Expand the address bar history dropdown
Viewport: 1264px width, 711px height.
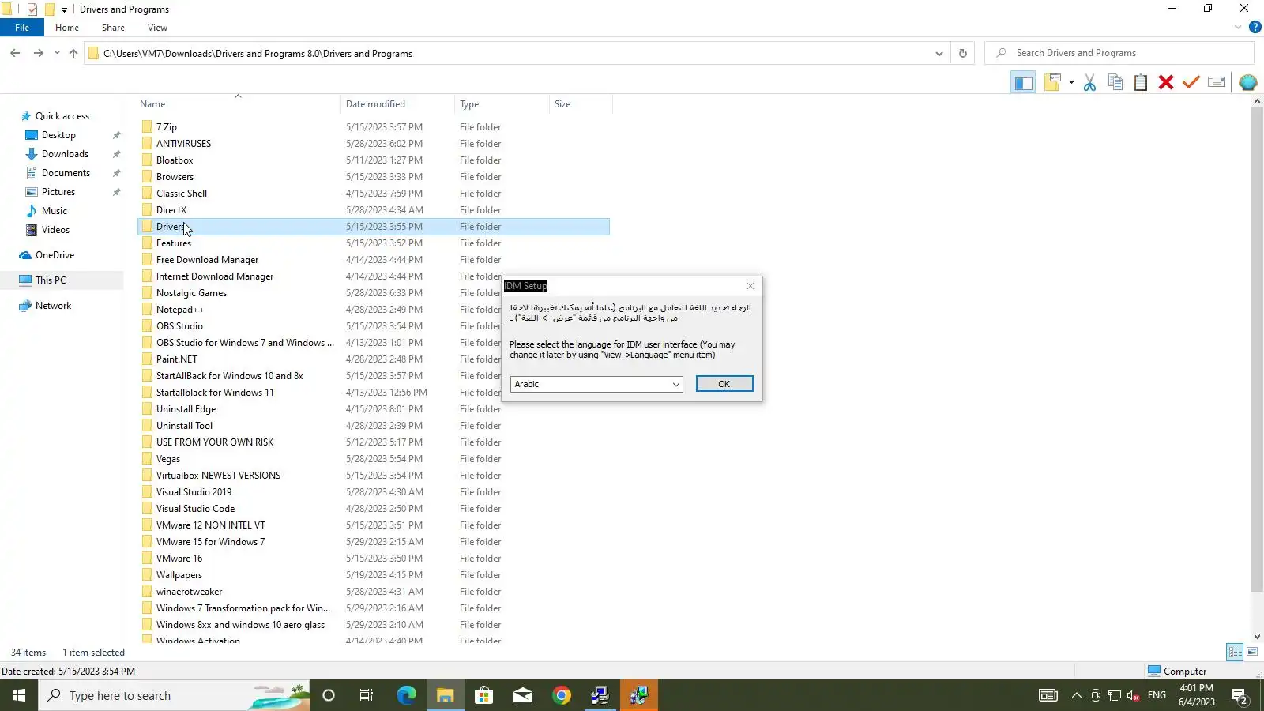click(x=939, y=54)
